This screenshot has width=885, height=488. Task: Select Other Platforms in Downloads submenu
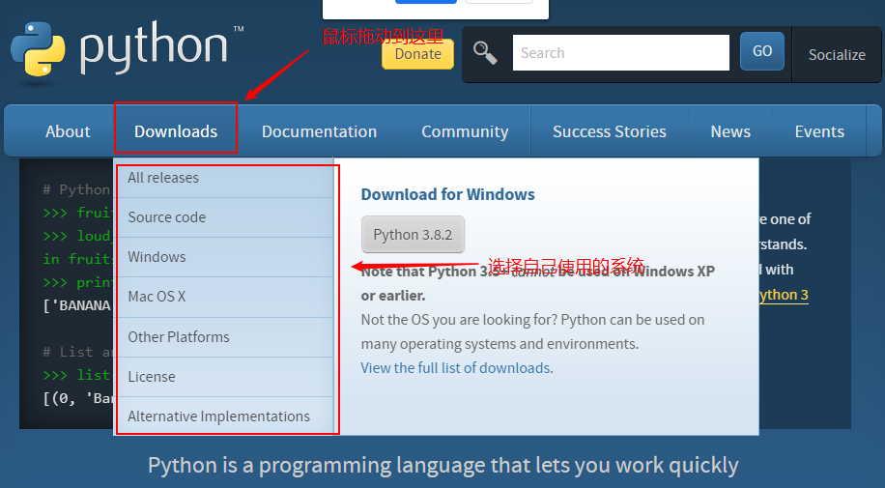pyautogui.click(x=225, y=337)
